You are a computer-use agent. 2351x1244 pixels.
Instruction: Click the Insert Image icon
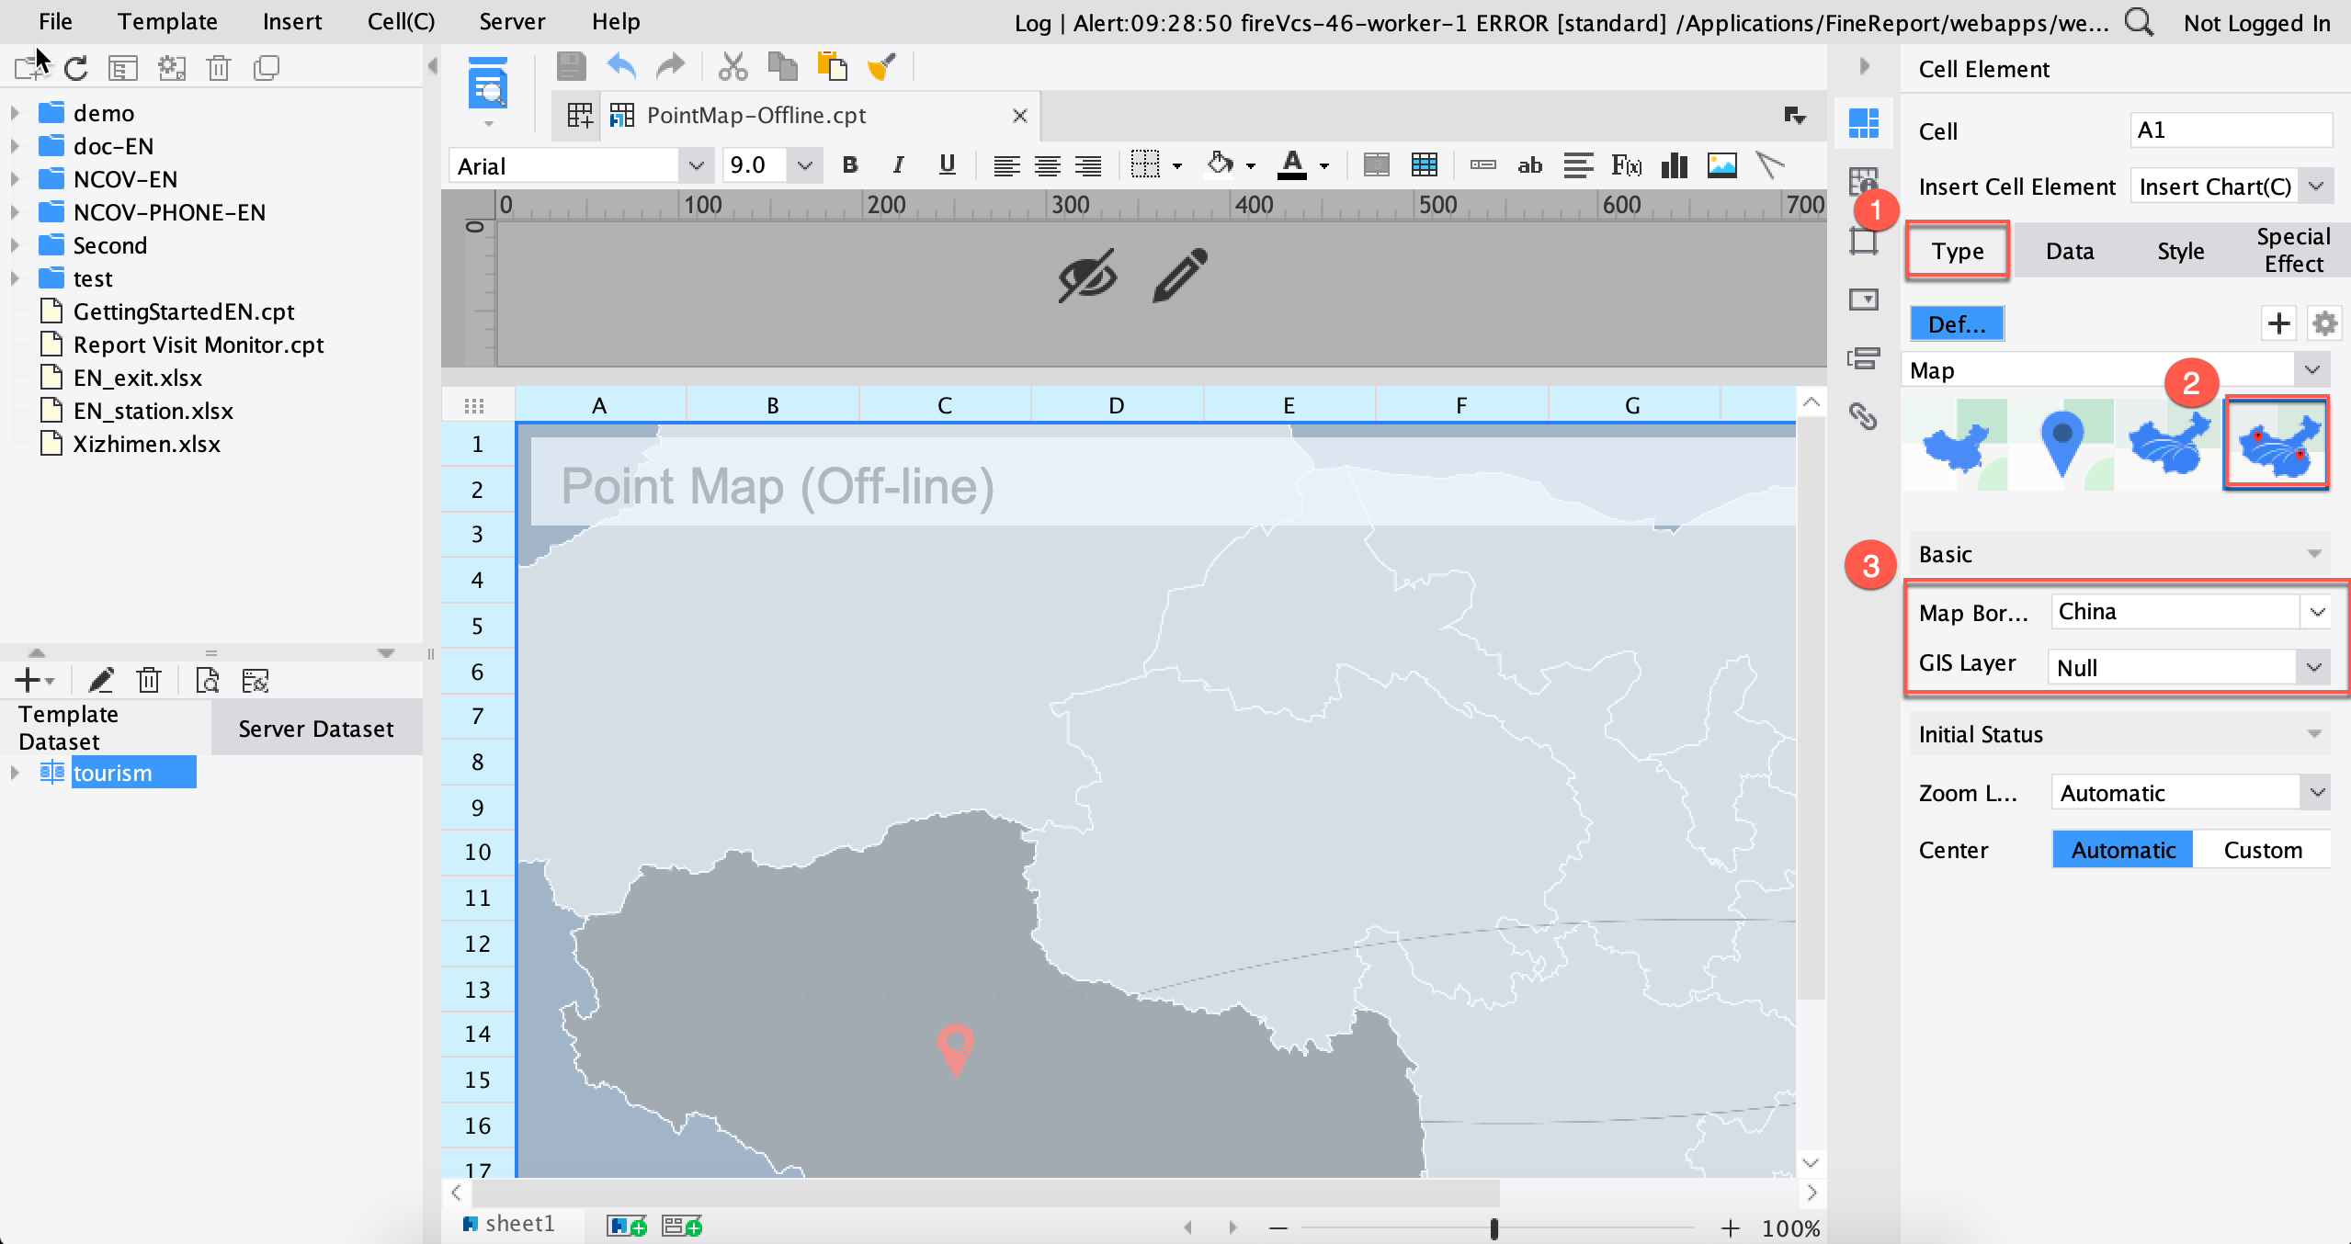[x=1721, y=165]
